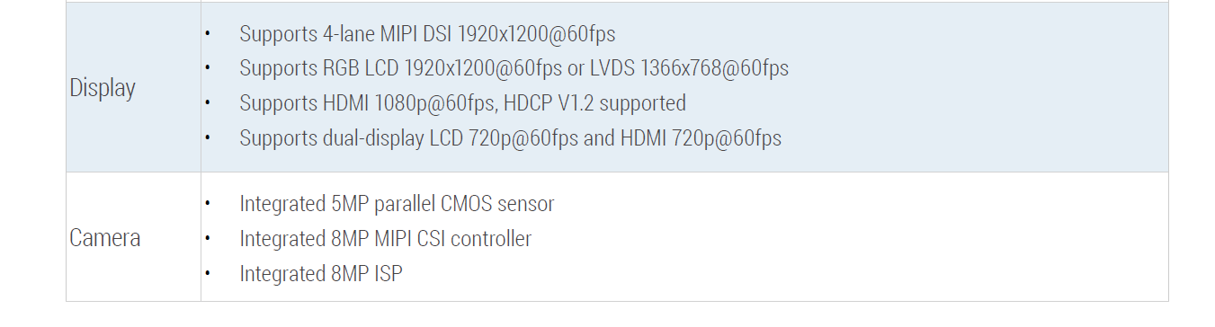The image size is (1215, 327).
Task: Click the Camera row label
Action: point(104,238)
